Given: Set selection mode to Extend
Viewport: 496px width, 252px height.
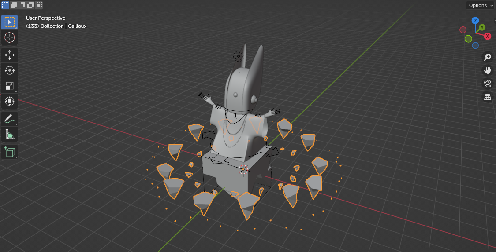Looking at the screenshot, I should click(x=14, y=5).
